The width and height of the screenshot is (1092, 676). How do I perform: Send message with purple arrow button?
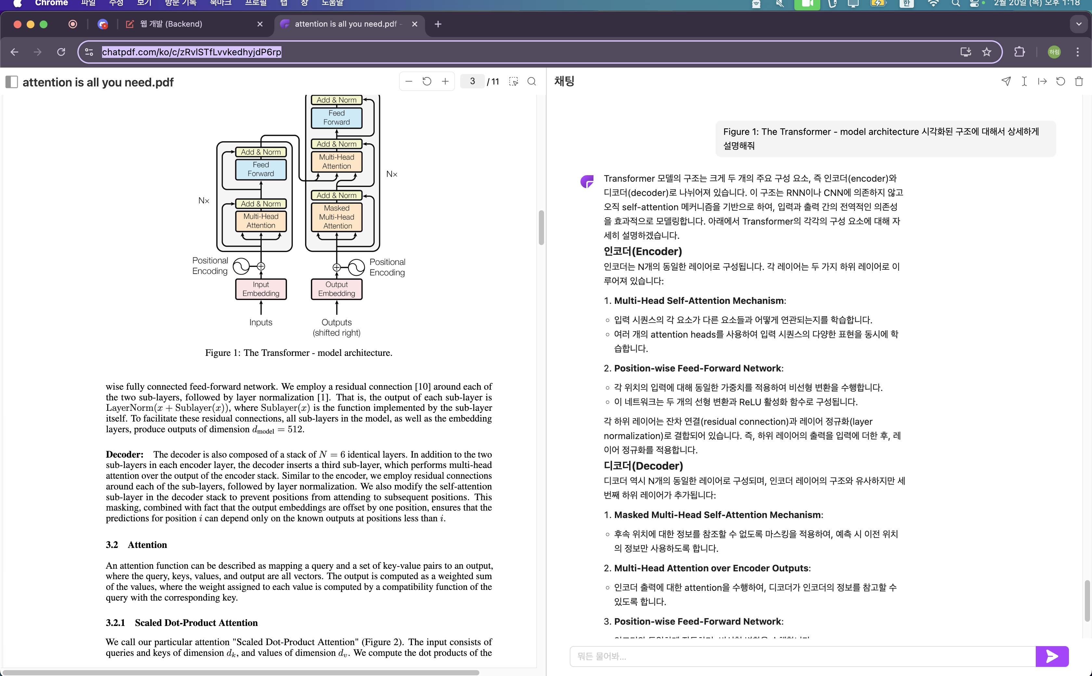pos(1052,656)
